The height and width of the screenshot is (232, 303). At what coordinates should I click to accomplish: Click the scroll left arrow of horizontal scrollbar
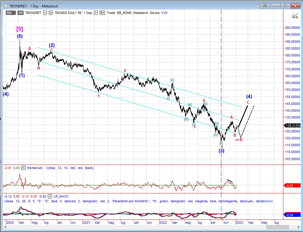coord(5,227)
